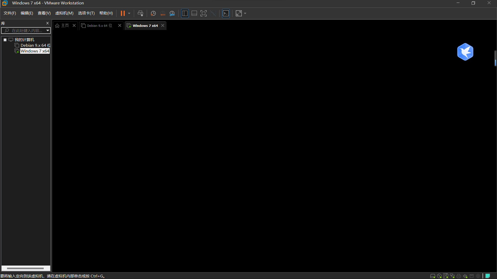The image size is (497, 279).
Task: Click the teal message log icon
Action: click(x=488, y=276)
